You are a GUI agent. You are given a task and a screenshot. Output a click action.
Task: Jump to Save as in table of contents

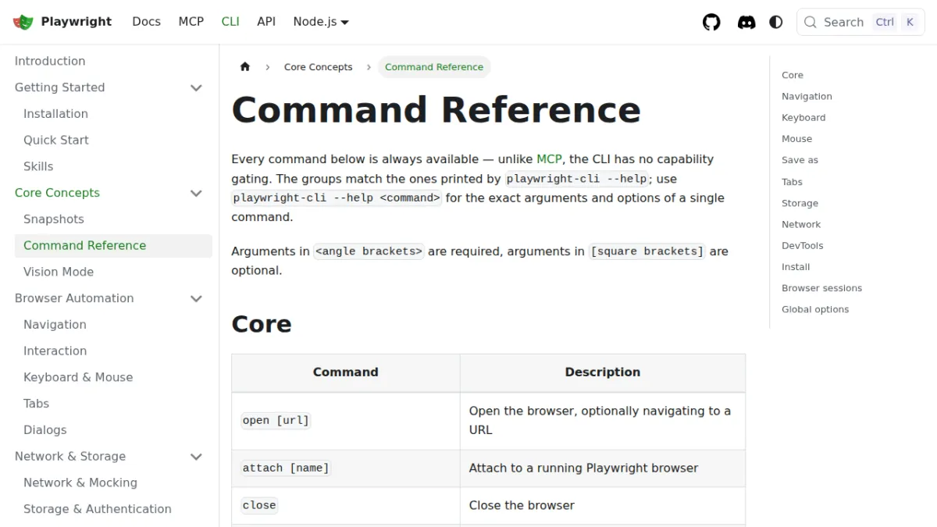(800, 160)
